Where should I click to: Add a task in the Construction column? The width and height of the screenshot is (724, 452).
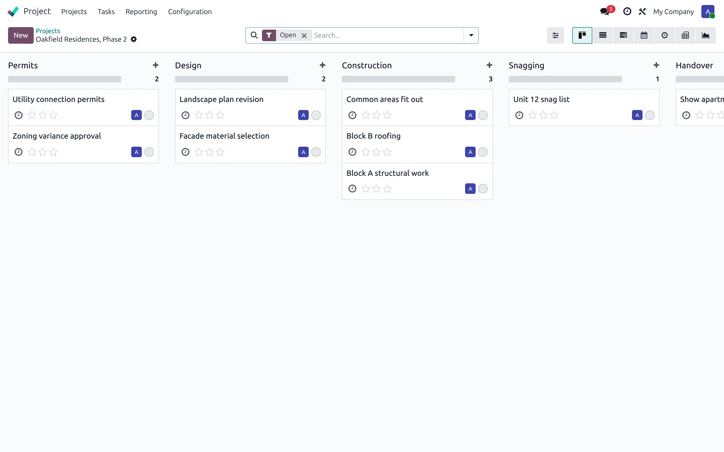489,65
